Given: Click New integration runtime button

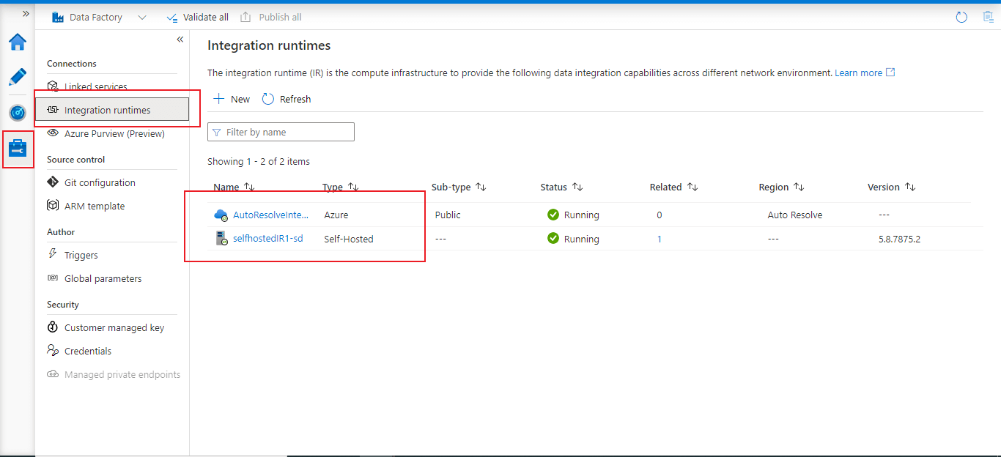Looking at the screenshot, I should [232, 99].
